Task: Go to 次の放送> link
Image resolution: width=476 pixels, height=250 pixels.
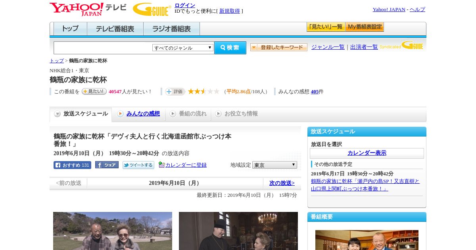Action: coord(282,183)
